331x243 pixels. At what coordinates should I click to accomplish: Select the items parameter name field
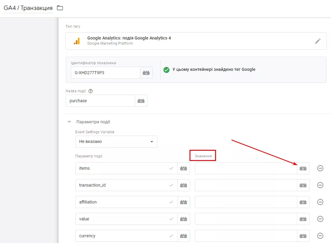(x=126, y=168)
